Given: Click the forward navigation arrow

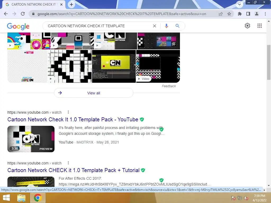Looking at the screenshot, I should [x=14, y=14].
